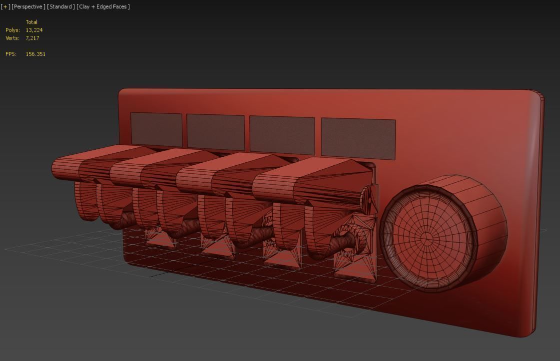Viewport: 560px width, 361px height.
Task: Select the round dial knob on the model
Action: coord(443,234)
